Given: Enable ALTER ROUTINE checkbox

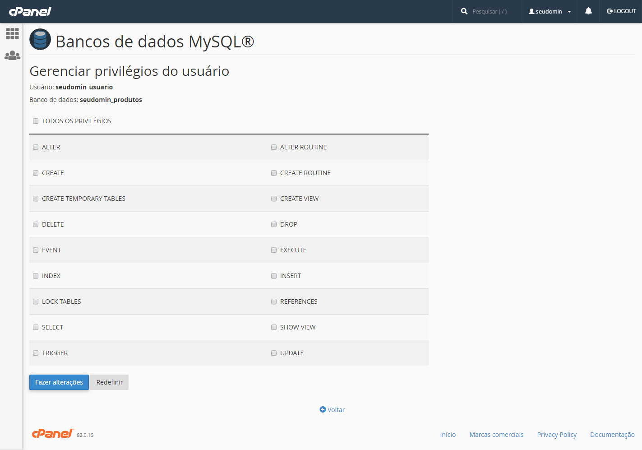Looking at the screenshot, I should [274, 147].
